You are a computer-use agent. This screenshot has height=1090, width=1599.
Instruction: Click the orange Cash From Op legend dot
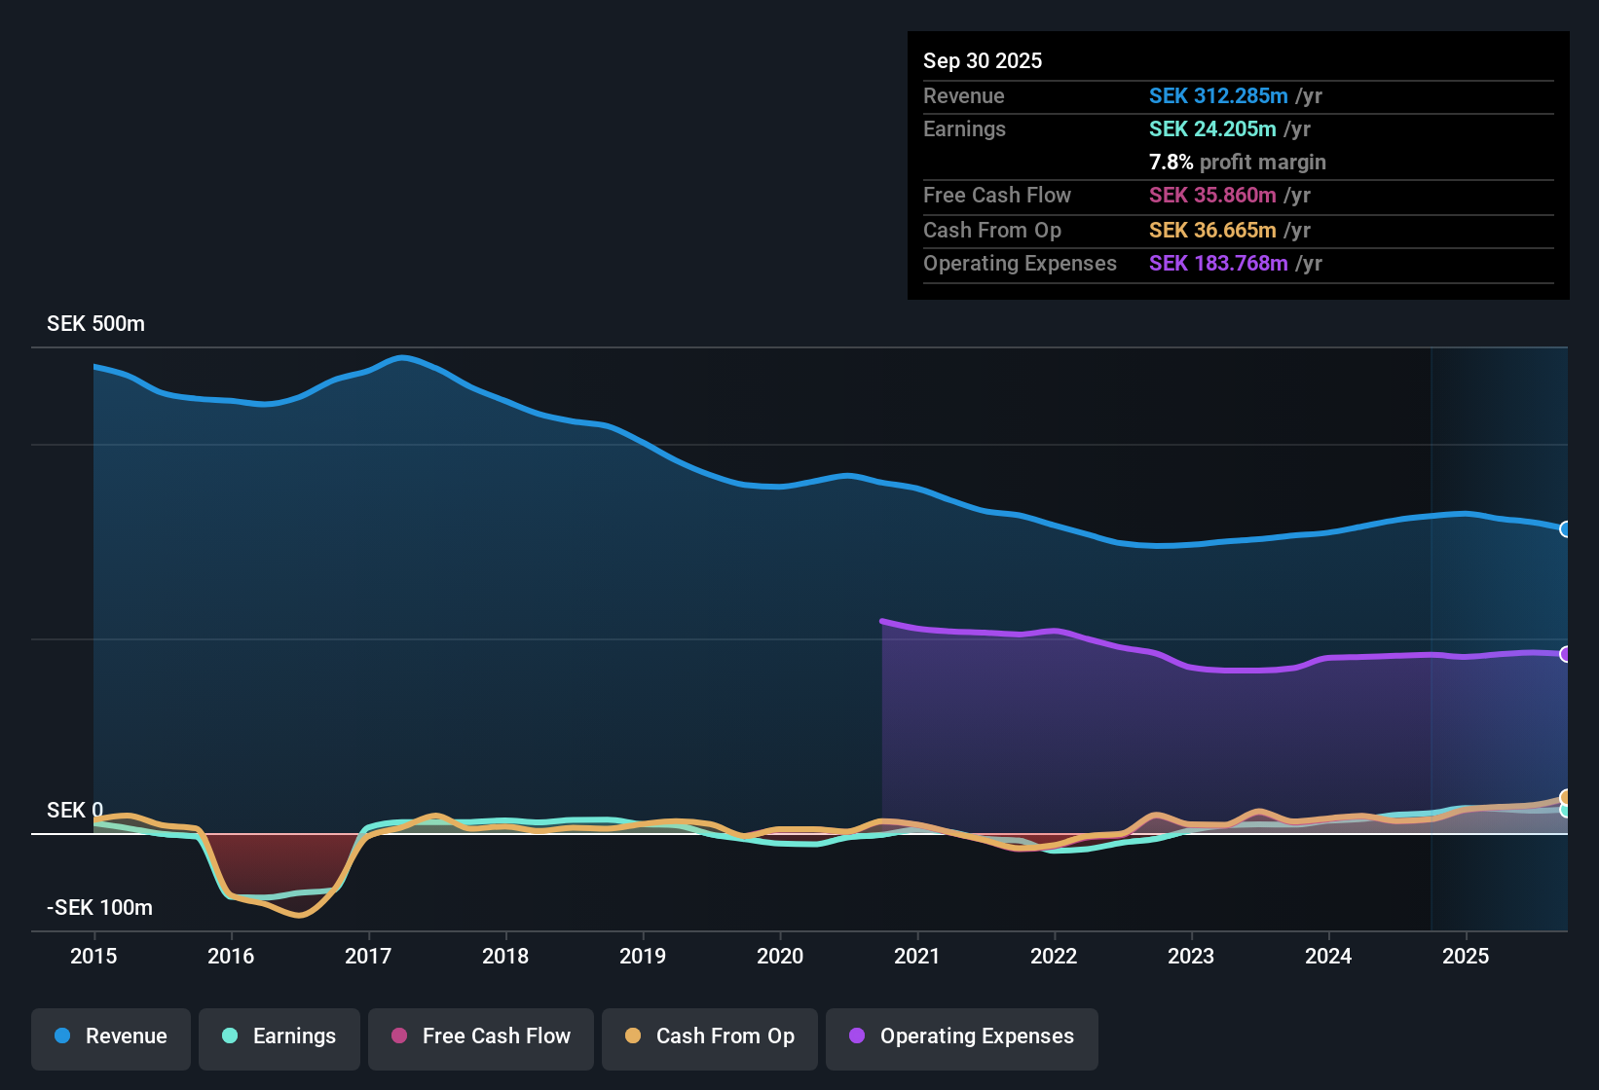coord(633,1036)
